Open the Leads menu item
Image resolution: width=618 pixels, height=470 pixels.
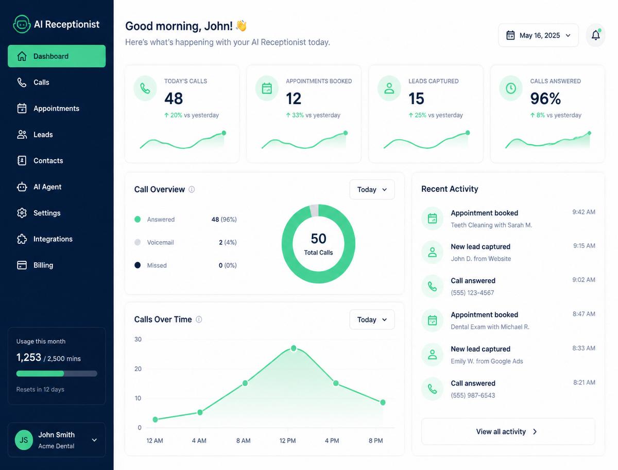tap(57, 135)
